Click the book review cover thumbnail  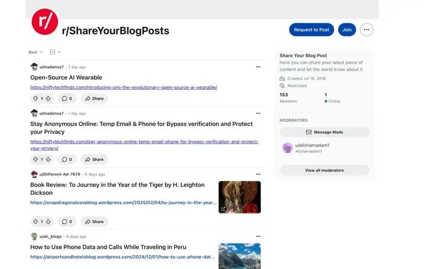click(239, 197)
